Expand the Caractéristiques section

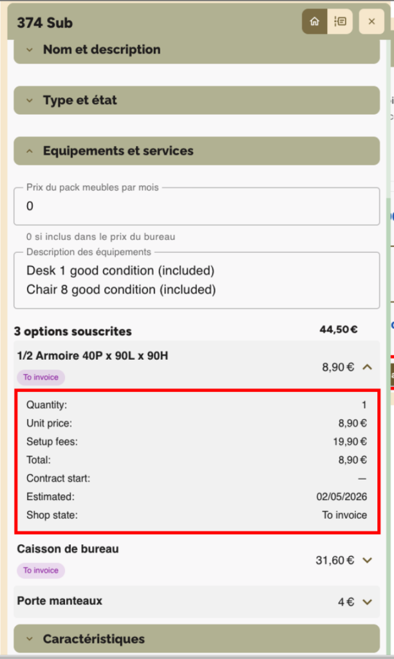(x=197, y=639)
